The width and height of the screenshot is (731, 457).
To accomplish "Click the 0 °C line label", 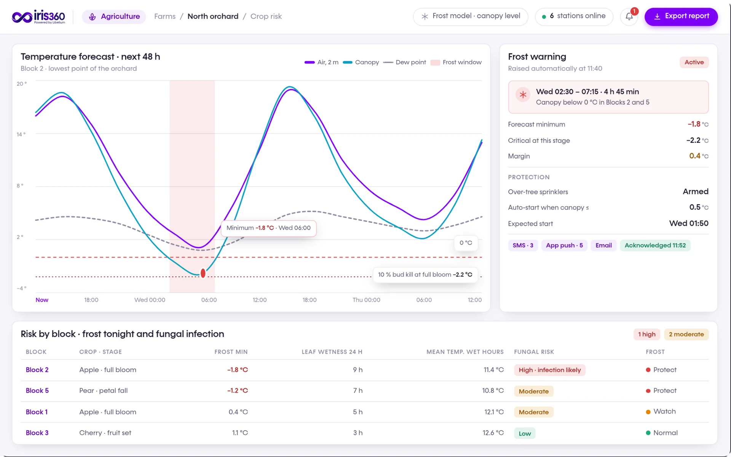I will (466, 243).
